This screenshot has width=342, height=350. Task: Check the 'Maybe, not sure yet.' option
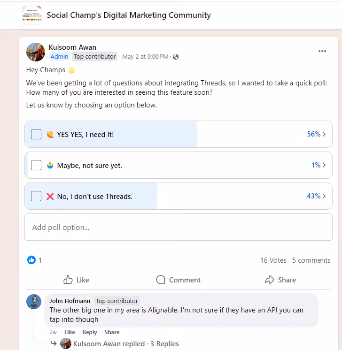pyautogui.click(x=36, y=165)
